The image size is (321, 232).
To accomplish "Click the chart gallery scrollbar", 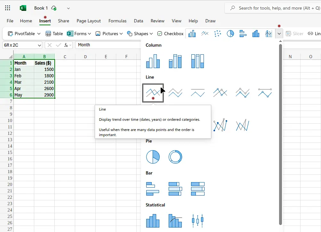I will pos(280,134).
